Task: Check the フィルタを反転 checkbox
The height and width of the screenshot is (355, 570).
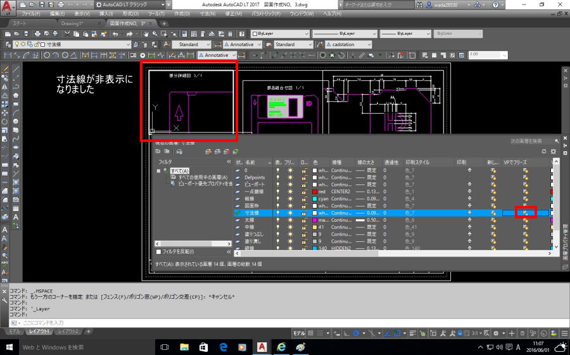Action: click(x=158, y=251)
